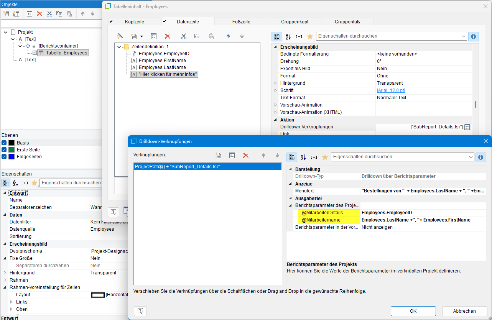Click the info icon in the Drilldown dialog
492x320 pixels.
pyautogui.click(x=480, y=157)
